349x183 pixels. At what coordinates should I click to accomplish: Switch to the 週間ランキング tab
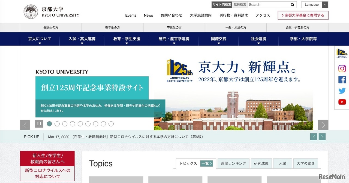pos(233,163)
